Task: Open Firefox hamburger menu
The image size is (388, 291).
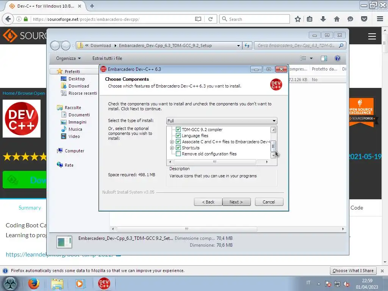Action: coord(380,19)
